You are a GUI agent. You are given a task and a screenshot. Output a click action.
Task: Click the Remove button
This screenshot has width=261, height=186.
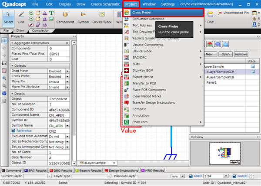pyautogui.click(x=241, y=54)
